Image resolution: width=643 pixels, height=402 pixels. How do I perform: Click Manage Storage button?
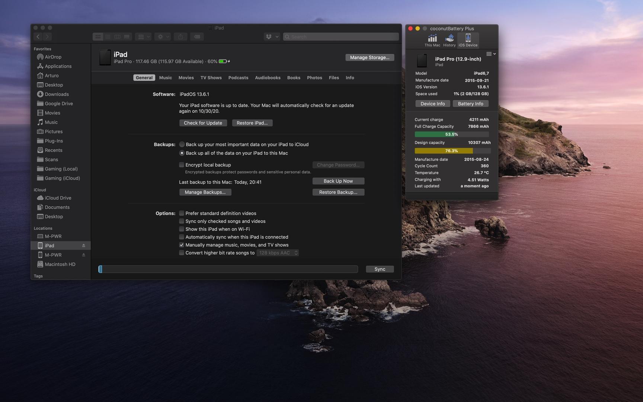[x=370, y=57]
